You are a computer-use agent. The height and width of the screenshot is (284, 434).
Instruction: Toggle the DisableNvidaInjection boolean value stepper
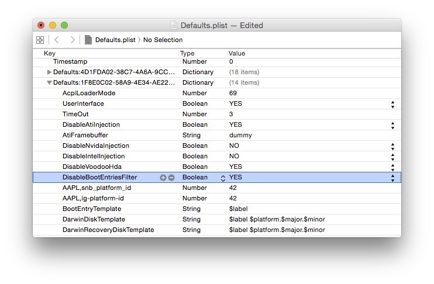(392, 146)
